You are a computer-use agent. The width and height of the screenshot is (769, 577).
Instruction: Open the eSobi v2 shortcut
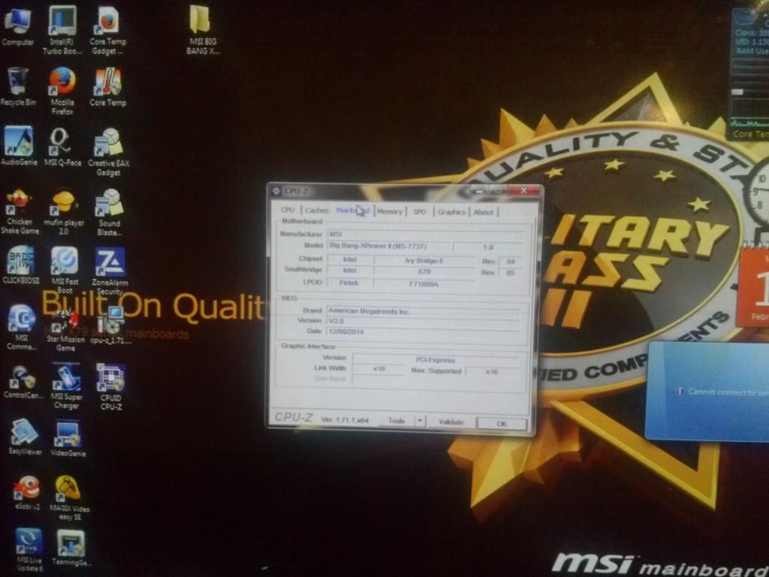(26, 493)
